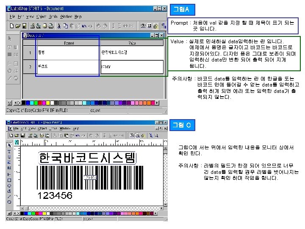Screen dimensions: 305x229
Task: Select circle shape tool in Prompt/Value table window
Action: click(9, 71)
